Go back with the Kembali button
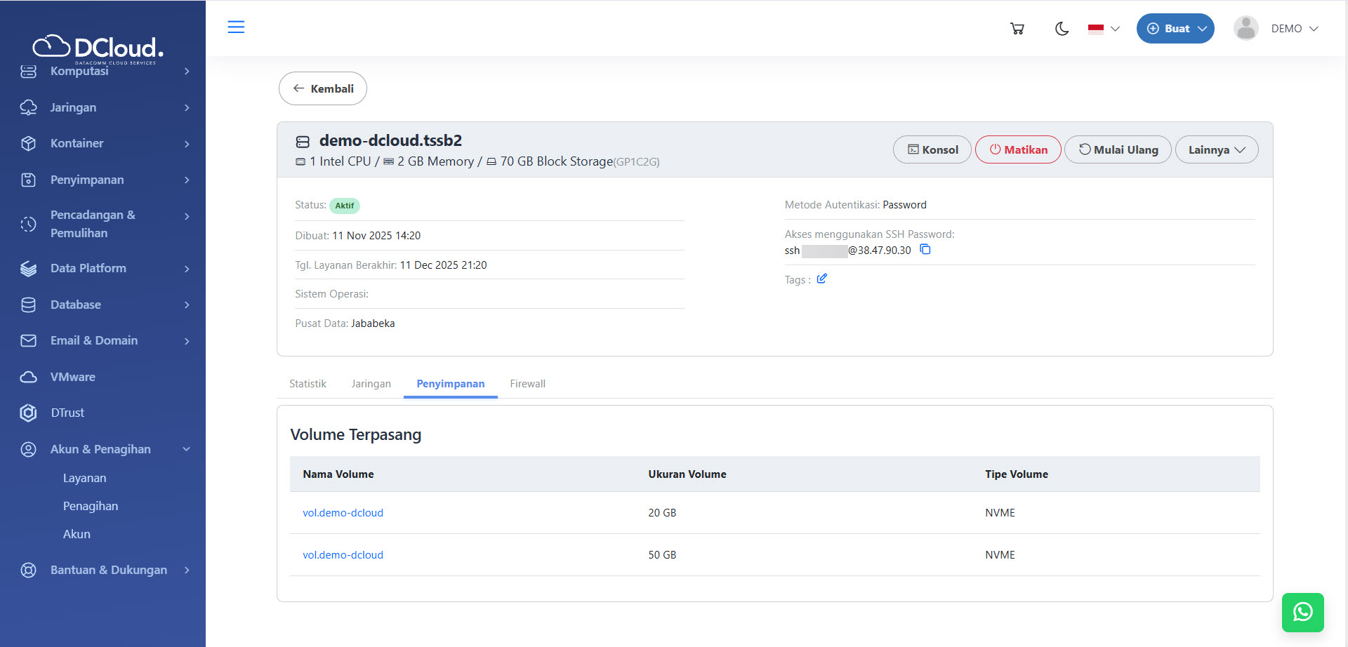Screen dimensions: 1348x647 (x=323, y=88)
